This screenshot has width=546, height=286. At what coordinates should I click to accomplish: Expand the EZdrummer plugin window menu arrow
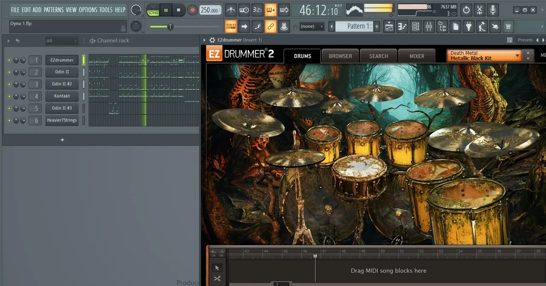pos(205,40)
